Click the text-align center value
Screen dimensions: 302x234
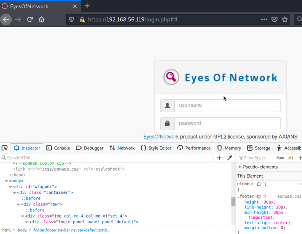pyautogui.click(x=281, y=223)
